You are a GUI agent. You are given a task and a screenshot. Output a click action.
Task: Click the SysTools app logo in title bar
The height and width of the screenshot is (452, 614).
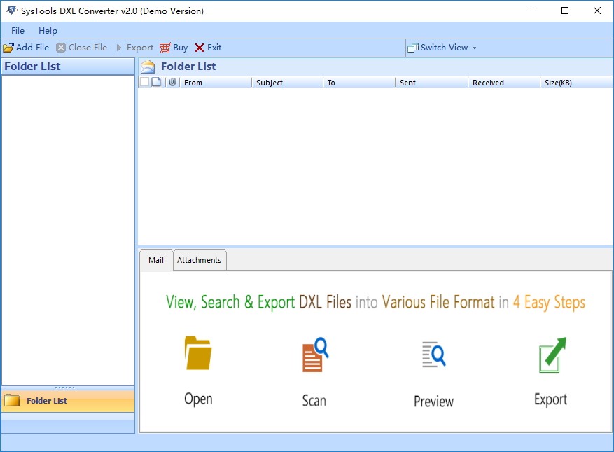pyautogui.click(x=11, y=11)
